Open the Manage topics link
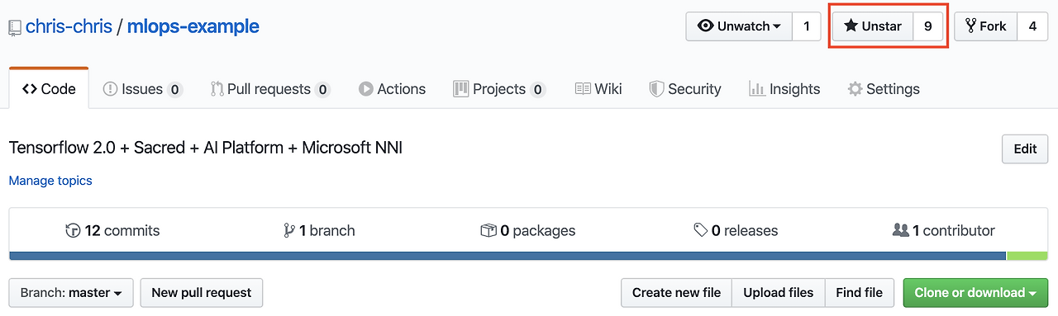This screenshot has width=1058, height=316. point(50,181)
